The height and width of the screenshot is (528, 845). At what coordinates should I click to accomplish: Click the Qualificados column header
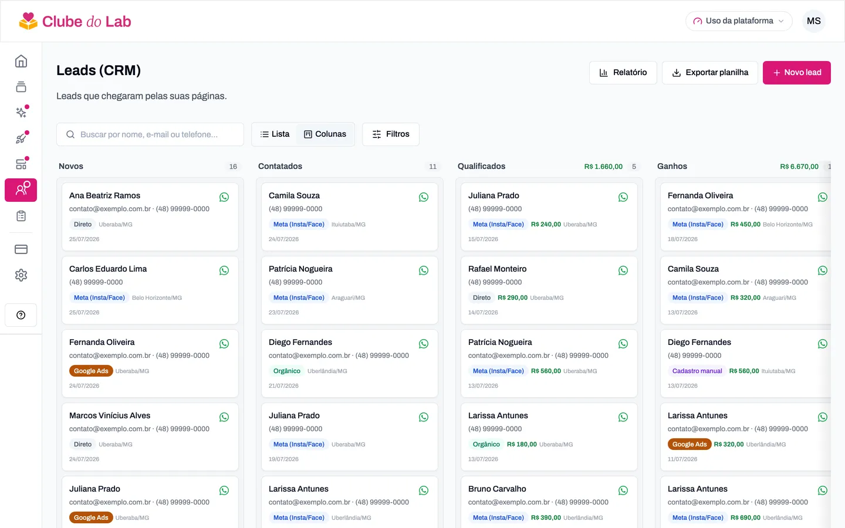coord(481,167)
